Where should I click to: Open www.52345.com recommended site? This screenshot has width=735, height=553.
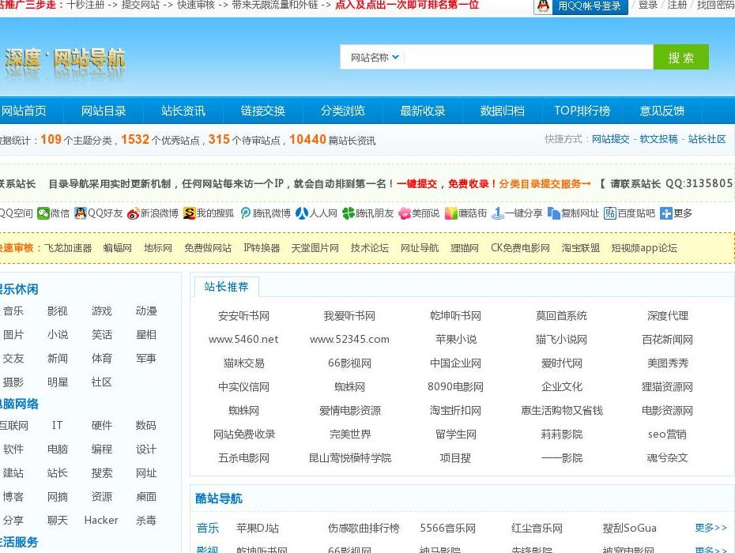[x=349, y=339]
